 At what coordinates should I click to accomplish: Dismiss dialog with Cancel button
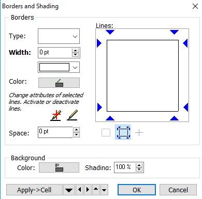tap(178, 190)
